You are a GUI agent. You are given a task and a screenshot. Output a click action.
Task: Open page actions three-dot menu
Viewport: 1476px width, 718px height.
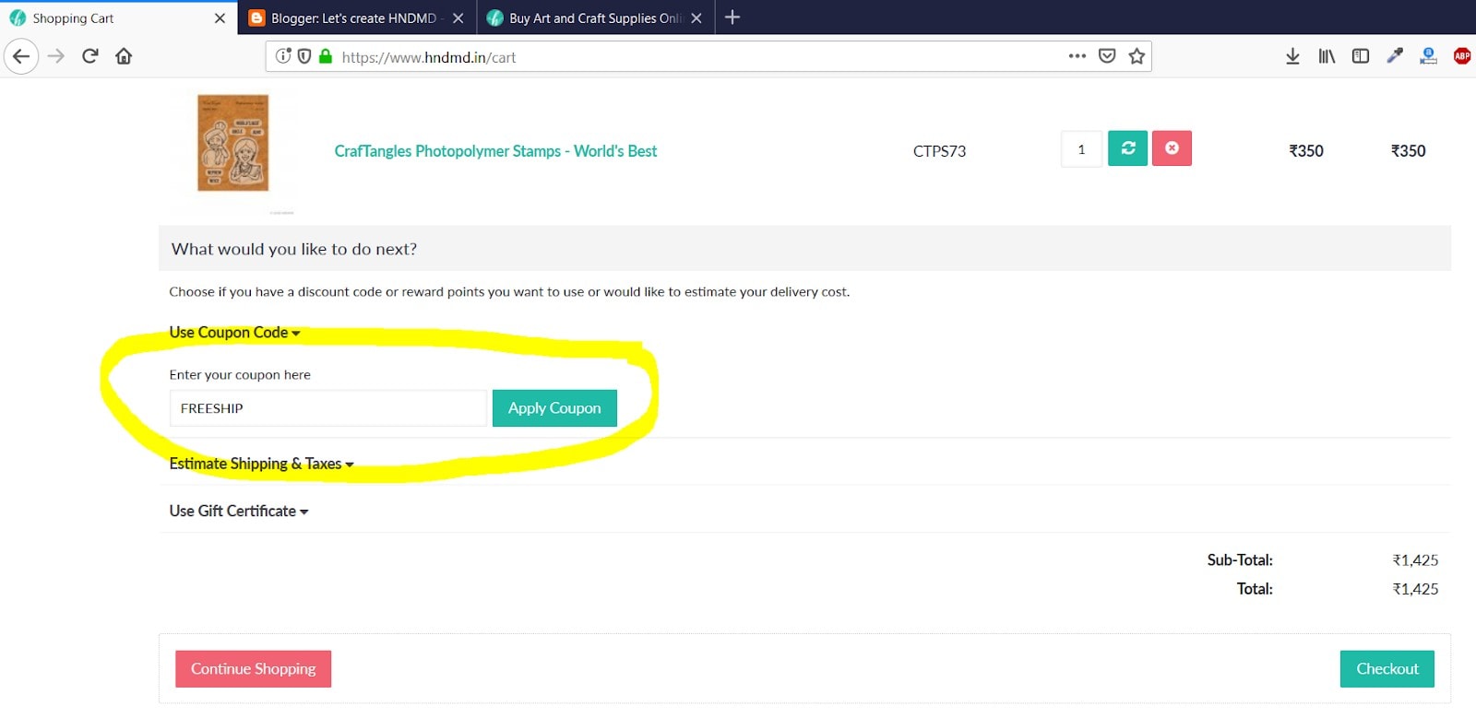point(1077,56)
